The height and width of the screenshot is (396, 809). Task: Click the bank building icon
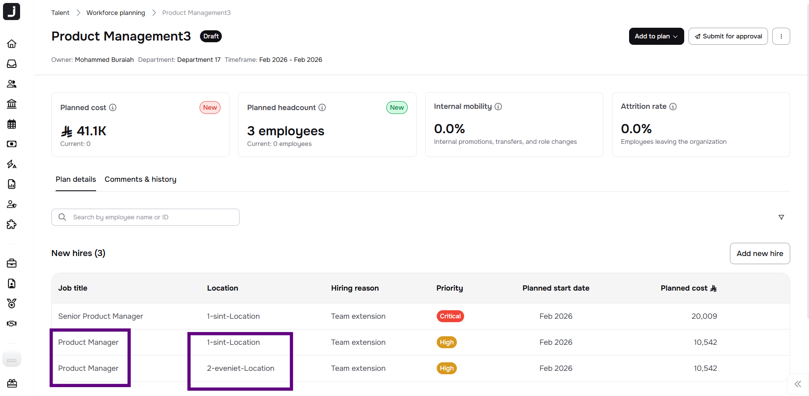12,104
